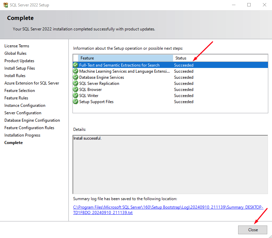The image size is (272, 238).
Task: Click green check icon beside Database Engine Services
Action: pyautogui.click(x=76, y=77)
